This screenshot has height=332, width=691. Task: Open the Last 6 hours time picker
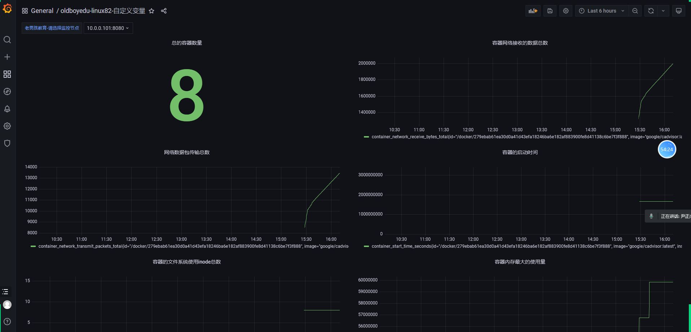602,11
